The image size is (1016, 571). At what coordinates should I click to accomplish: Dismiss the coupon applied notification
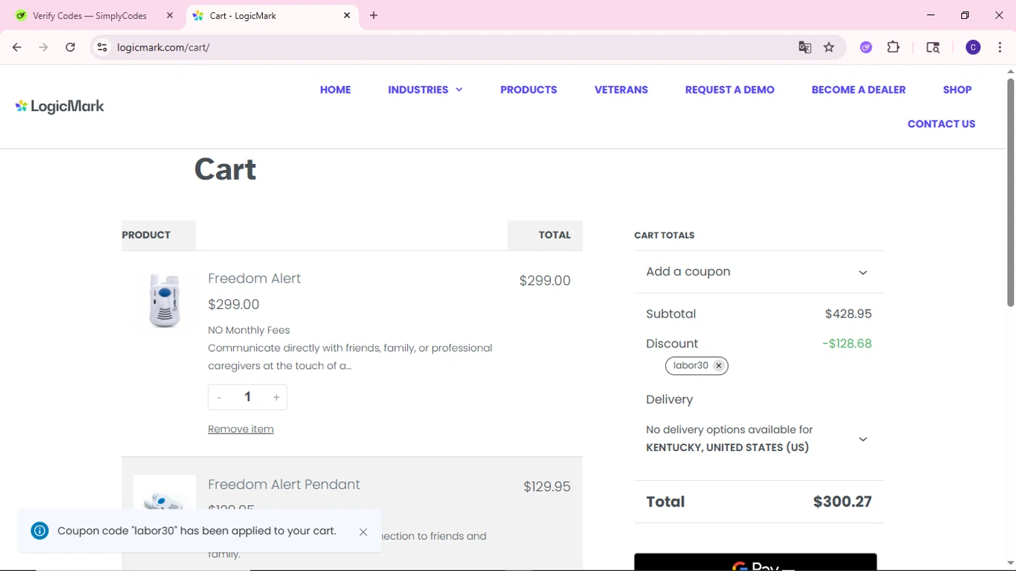[363, 532]
